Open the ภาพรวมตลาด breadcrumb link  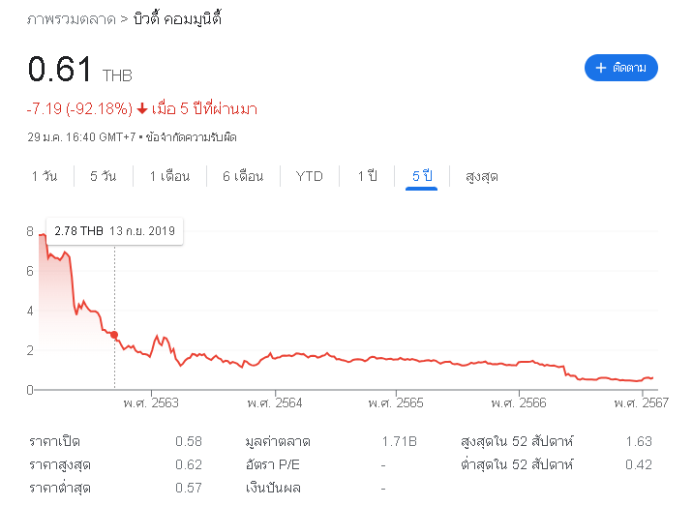point(73,19)
